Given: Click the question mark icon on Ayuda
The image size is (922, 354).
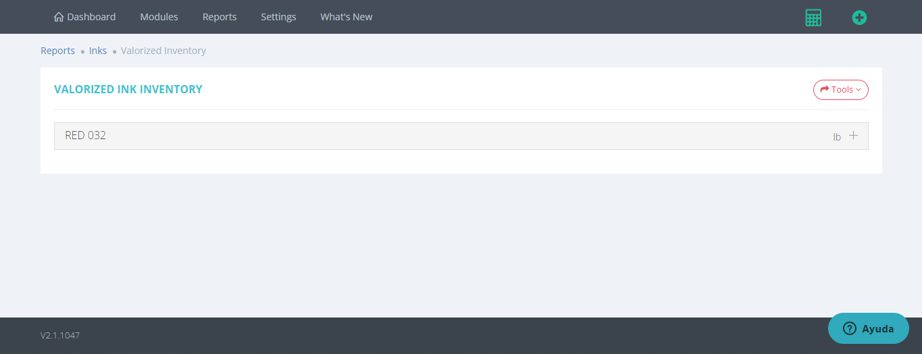Looking at the screenshot, I should pyautogui.click(x=850, y=329).
